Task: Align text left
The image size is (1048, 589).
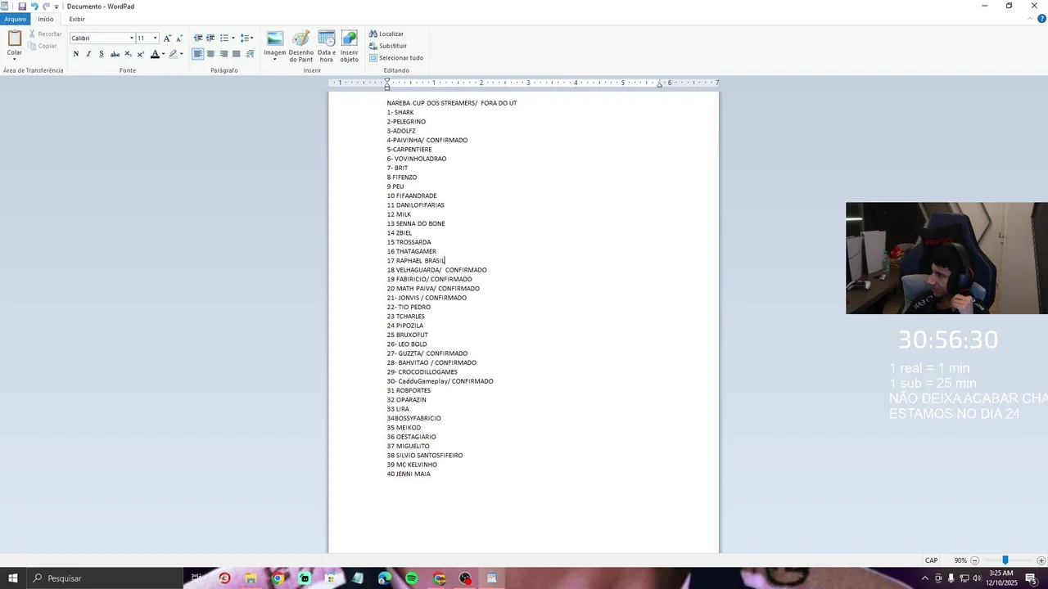Action: 198,54
